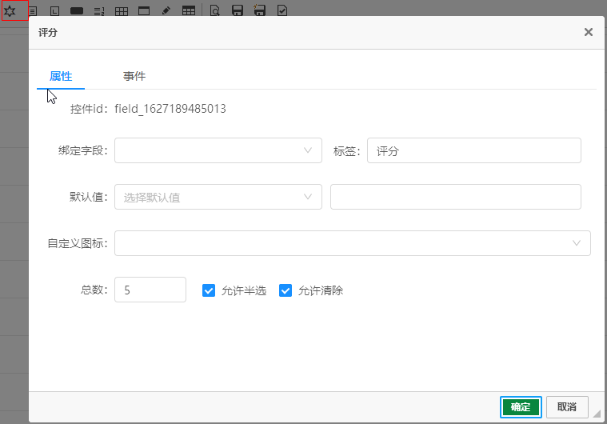Image resolution: width=607 pixels, height=424 pixels.
Task: Click the dialog resize grip in corner
Action: point(597,414)
